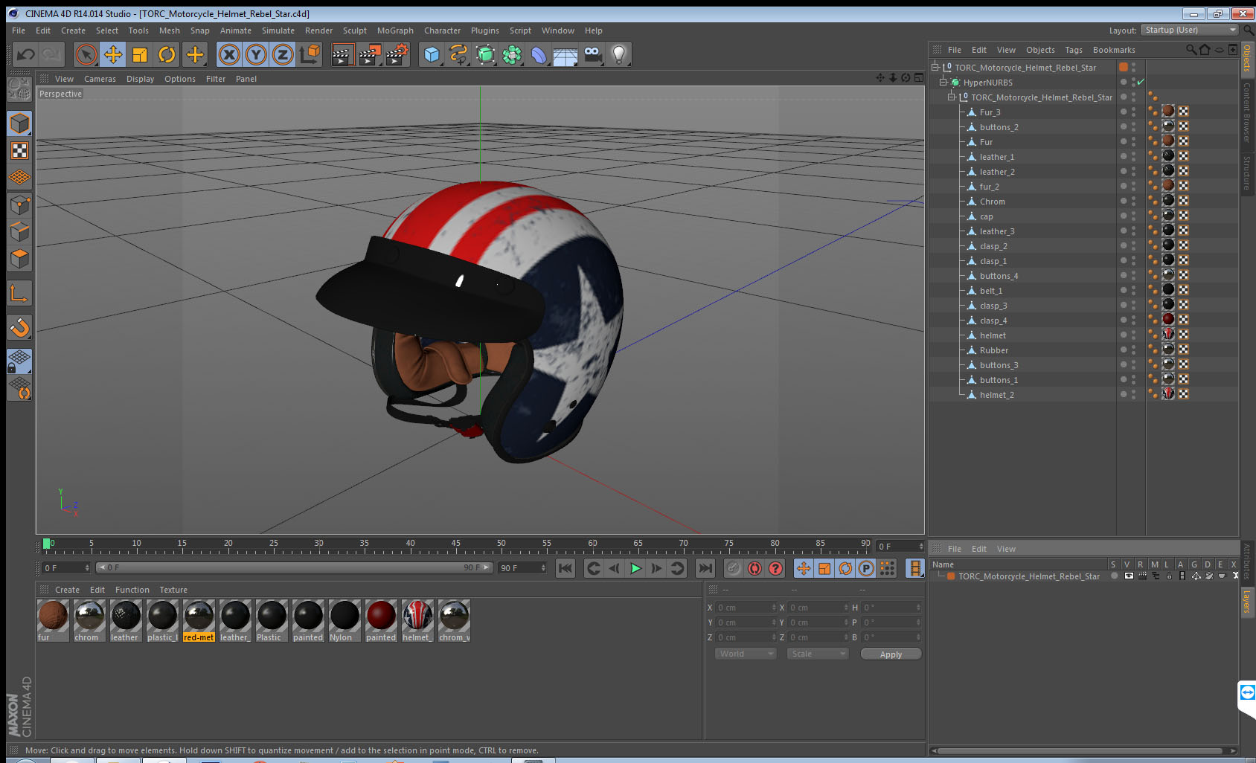Open the spline pen tool icon
Image resolution: width=1256 pixels, height=763 pixels.
point(458,54)
